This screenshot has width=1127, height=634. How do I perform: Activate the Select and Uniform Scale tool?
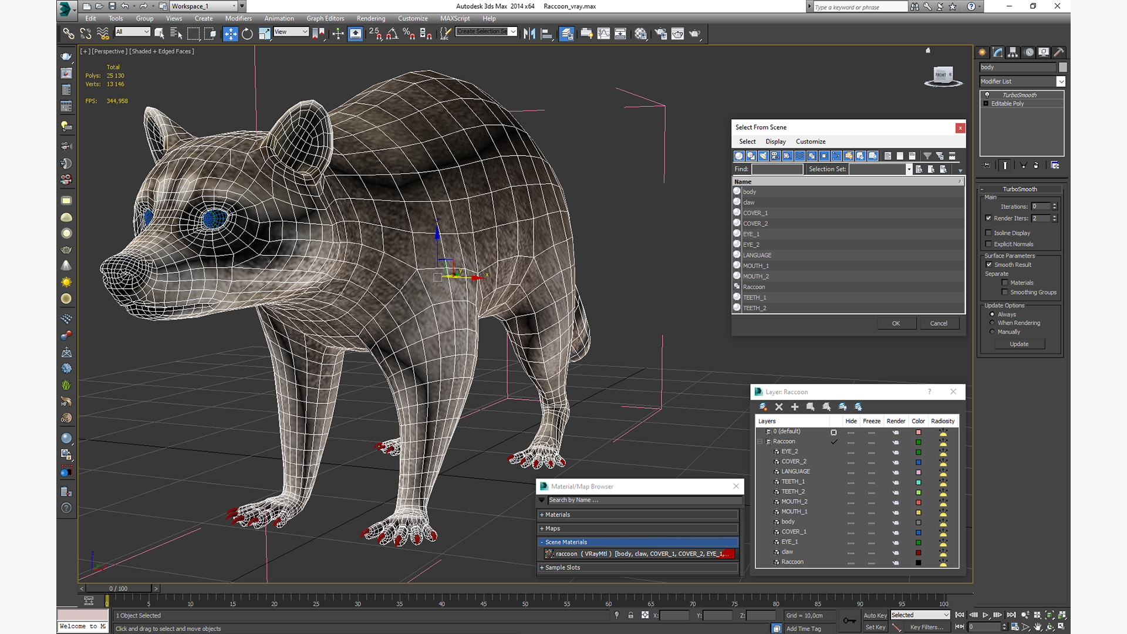264,33
